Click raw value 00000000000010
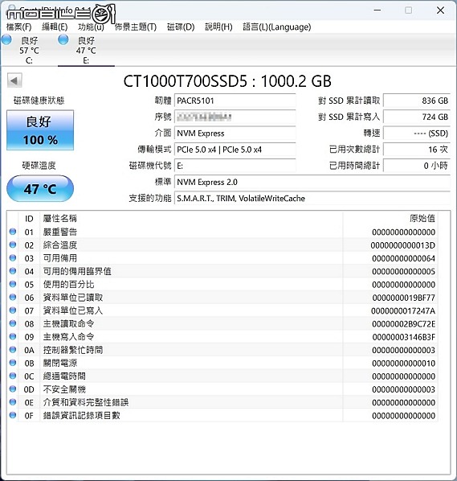The image size is (457, 481). (404, 364)
